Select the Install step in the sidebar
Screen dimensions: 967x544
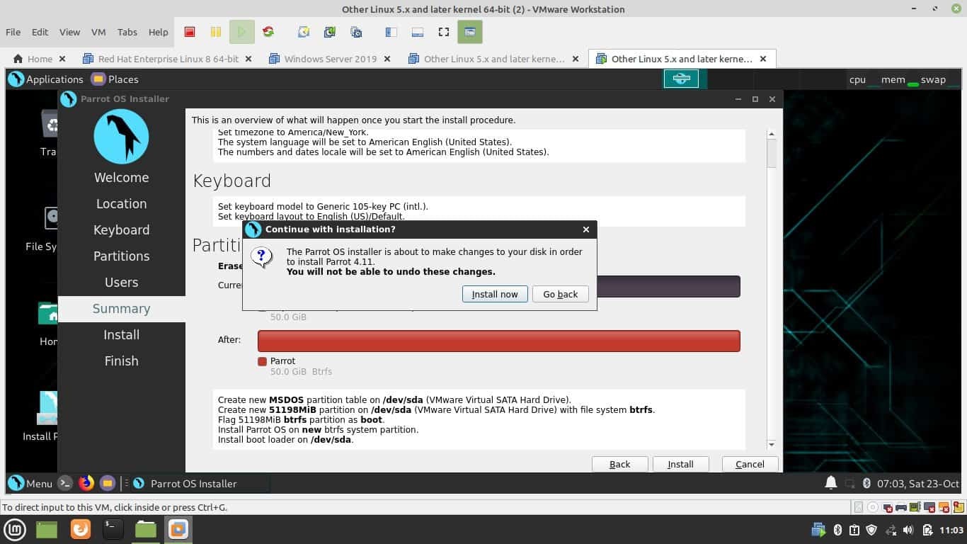coord(122,334)
